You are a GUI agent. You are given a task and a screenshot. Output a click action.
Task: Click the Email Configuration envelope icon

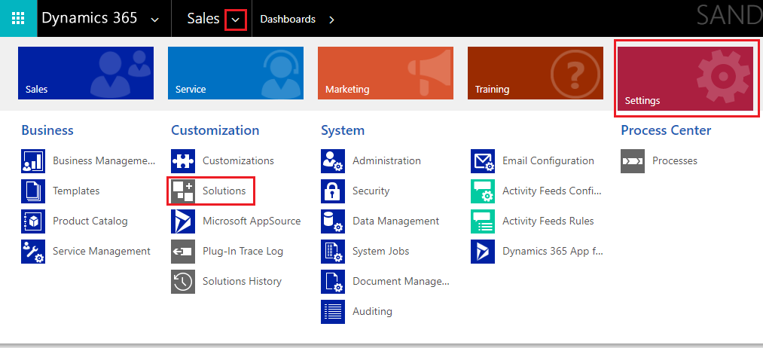(483, 161)
